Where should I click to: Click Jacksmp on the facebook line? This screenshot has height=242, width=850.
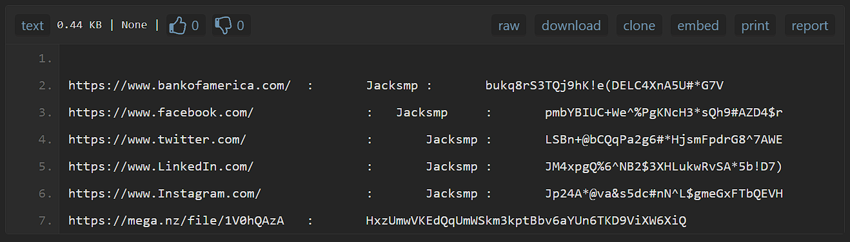click(x=422, y=113)
